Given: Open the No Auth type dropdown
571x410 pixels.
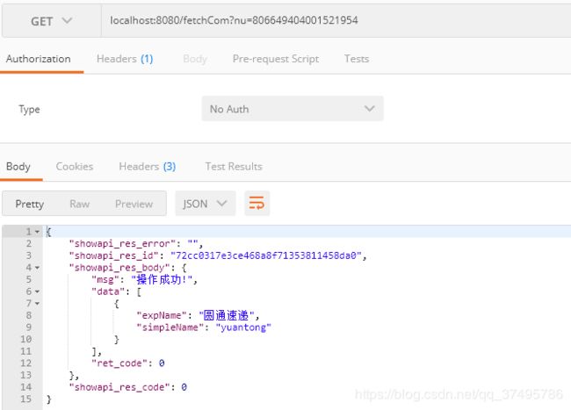Looking at the screenshot, I should click(293, 109).
